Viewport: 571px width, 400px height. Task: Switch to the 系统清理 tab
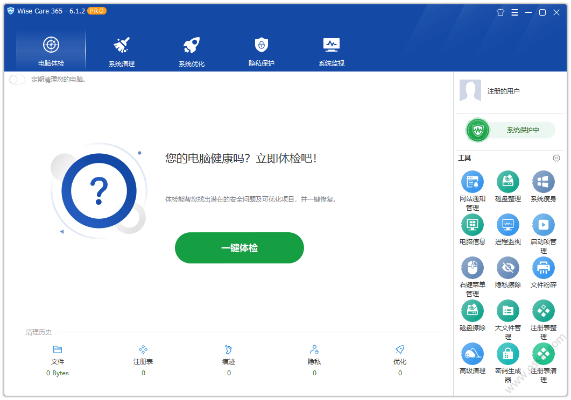click(122, 52)
